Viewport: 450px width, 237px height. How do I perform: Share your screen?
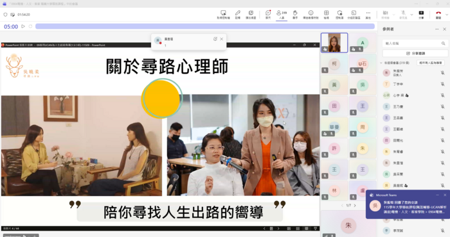pyautogui.click(x=421, y=14)
